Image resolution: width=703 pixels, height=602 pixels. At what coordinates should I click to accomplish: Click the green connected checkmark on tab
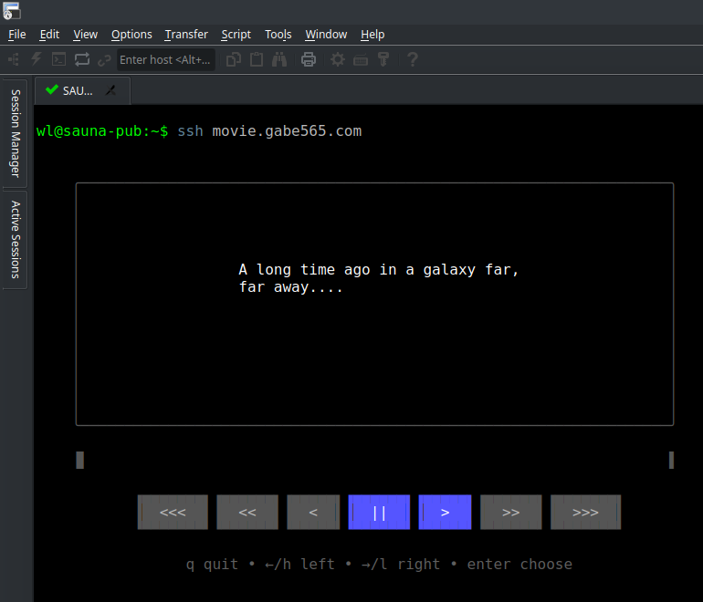point(52,89)
